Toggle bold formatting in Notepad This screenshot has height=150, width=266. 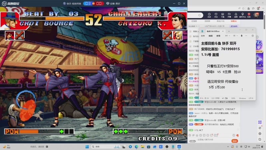[242, 36]
